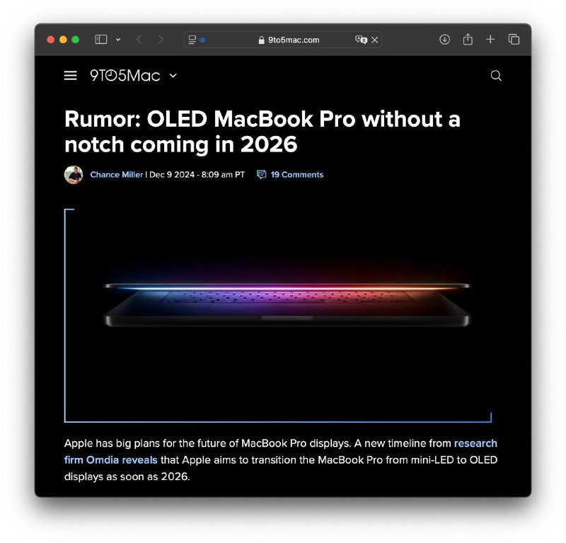Stop loading with the X button
This screenshot has width=566, height=543.
tap(375, 40)
